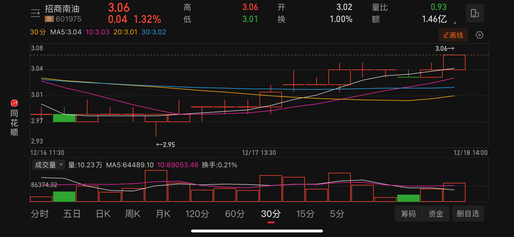The height and width of the screenshot is (237, 514).
Task: Tap the rightmost red volume bar
Action: point(454,192)
